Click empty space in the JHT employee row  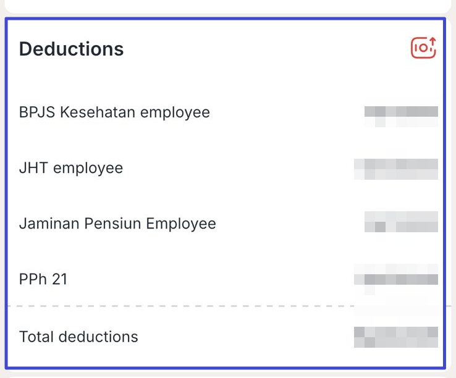239,168
